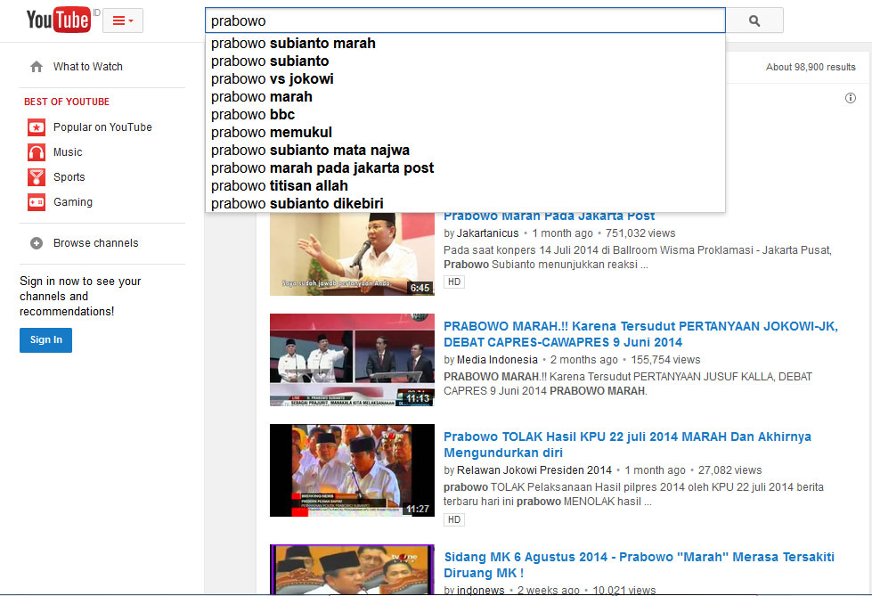Open the Gaming channel link
The height and width of the screenshot is (596, 872).
click(x=73, y=202)
